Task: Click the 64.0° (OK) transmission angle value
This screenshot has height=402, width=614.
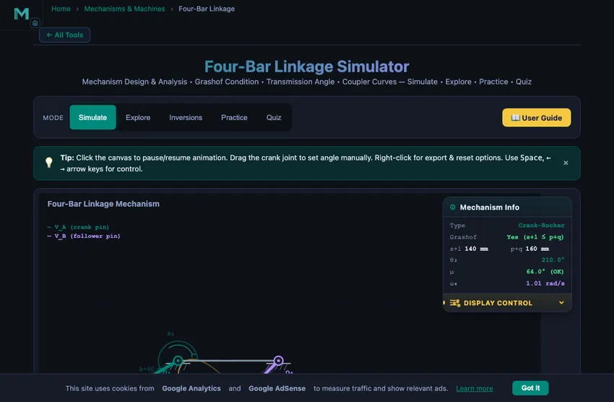Action: (x=545, y=272)
